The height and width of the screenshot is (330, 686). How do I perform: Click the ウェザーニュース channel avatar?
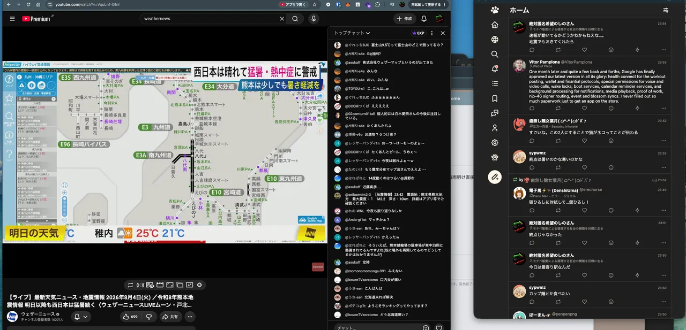pos(12,317)
